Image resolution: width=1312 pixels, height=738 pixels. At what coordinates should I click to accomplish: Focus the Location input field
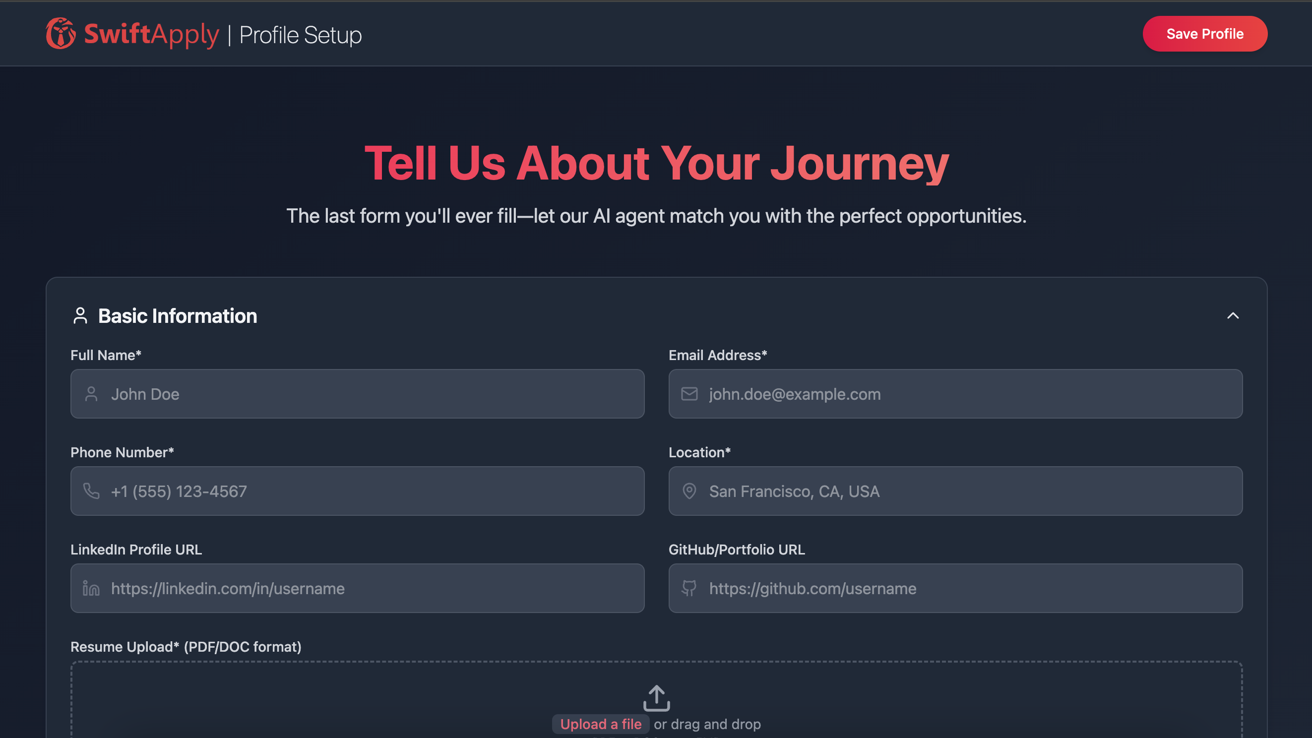click(x=955, y=492)
